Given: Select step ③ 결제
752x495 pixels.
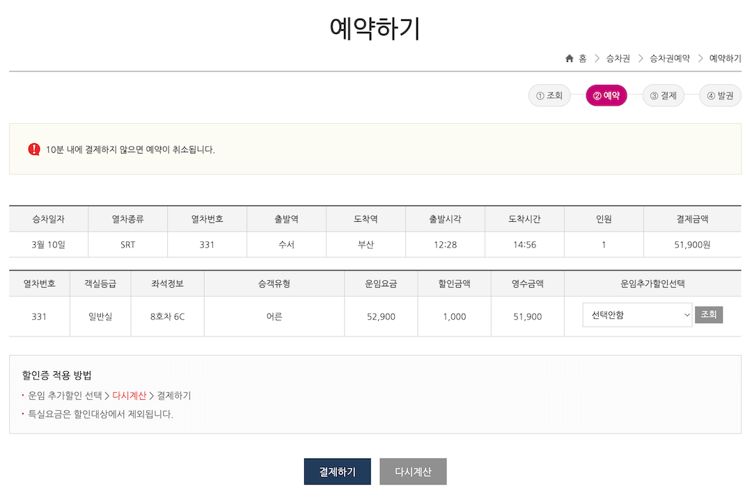Looking at the screenshot, I should pyautogui.click(x=664, y=96).
